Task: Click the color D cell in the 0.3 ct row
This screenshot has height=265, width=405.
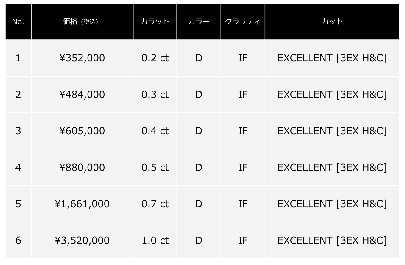Action: 199,95
